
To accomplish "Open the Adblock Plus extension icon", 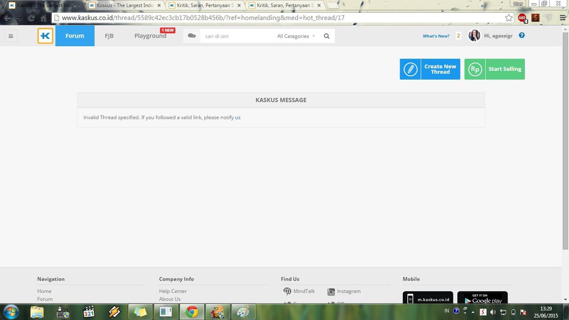I will pyautogui.click(x=522, y=18).
